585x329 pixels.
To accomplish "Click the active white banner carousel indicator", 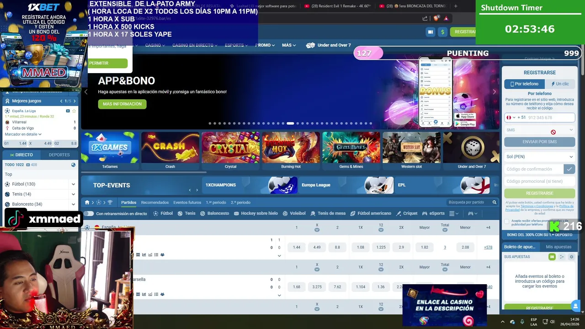I will [x=290, y=123].
